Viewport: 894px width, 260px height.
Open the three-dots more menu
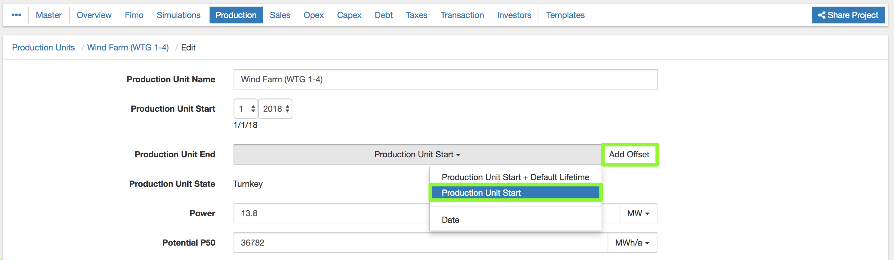pos(16,15)
